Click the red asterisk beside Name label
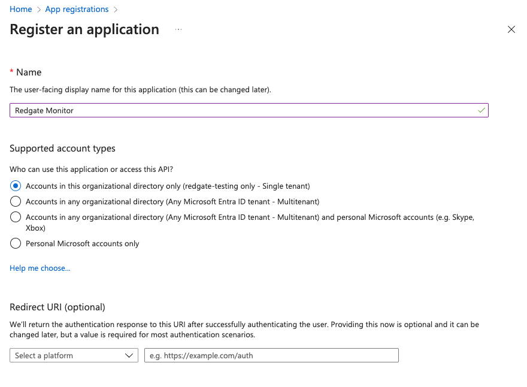 point(11,72)
